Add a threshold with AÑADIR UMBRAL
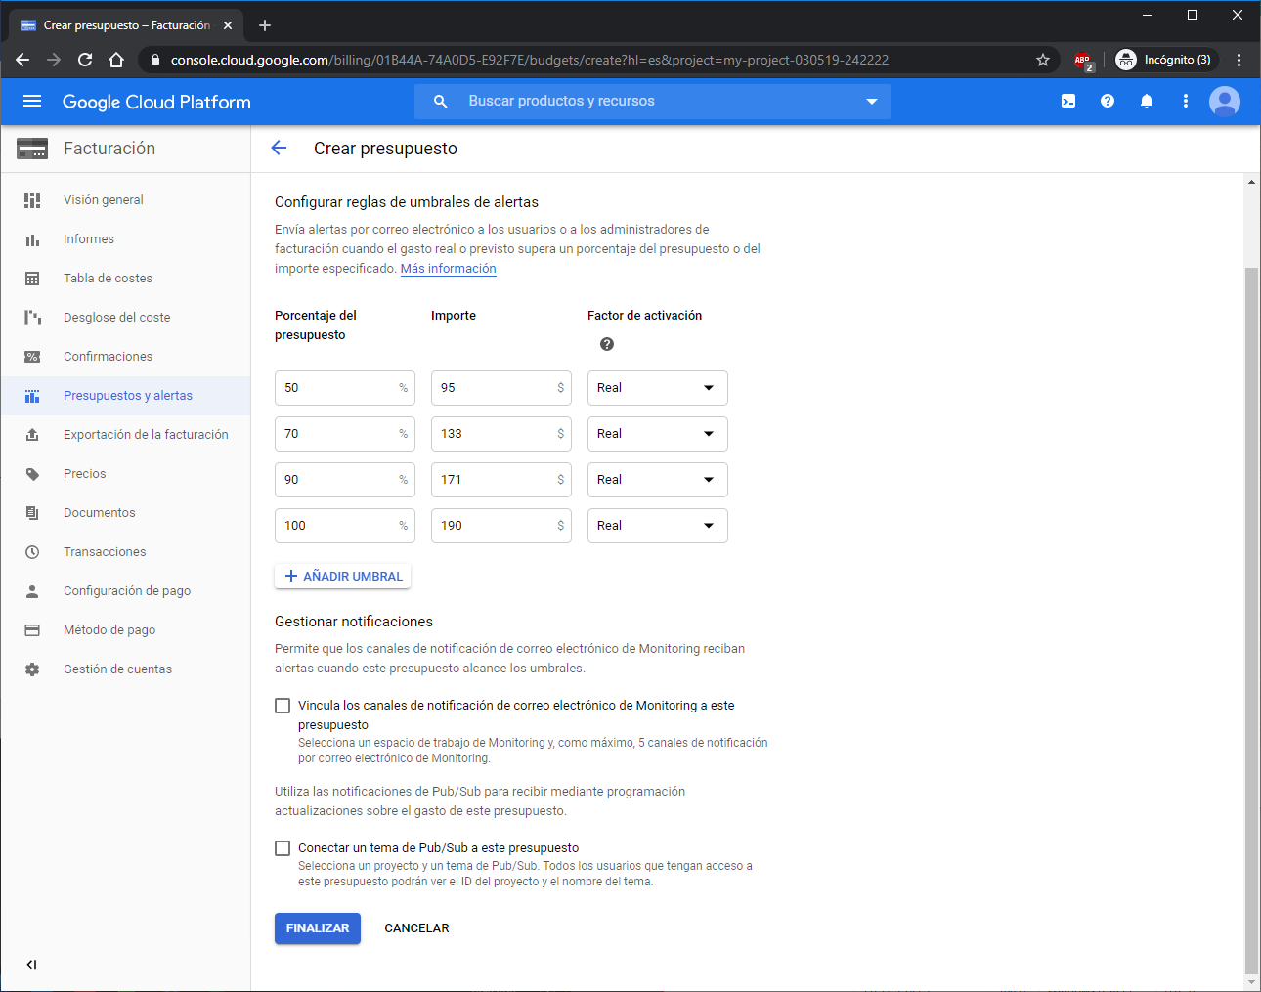Viewport: 1261px width, 992px height. pos(343,577)
